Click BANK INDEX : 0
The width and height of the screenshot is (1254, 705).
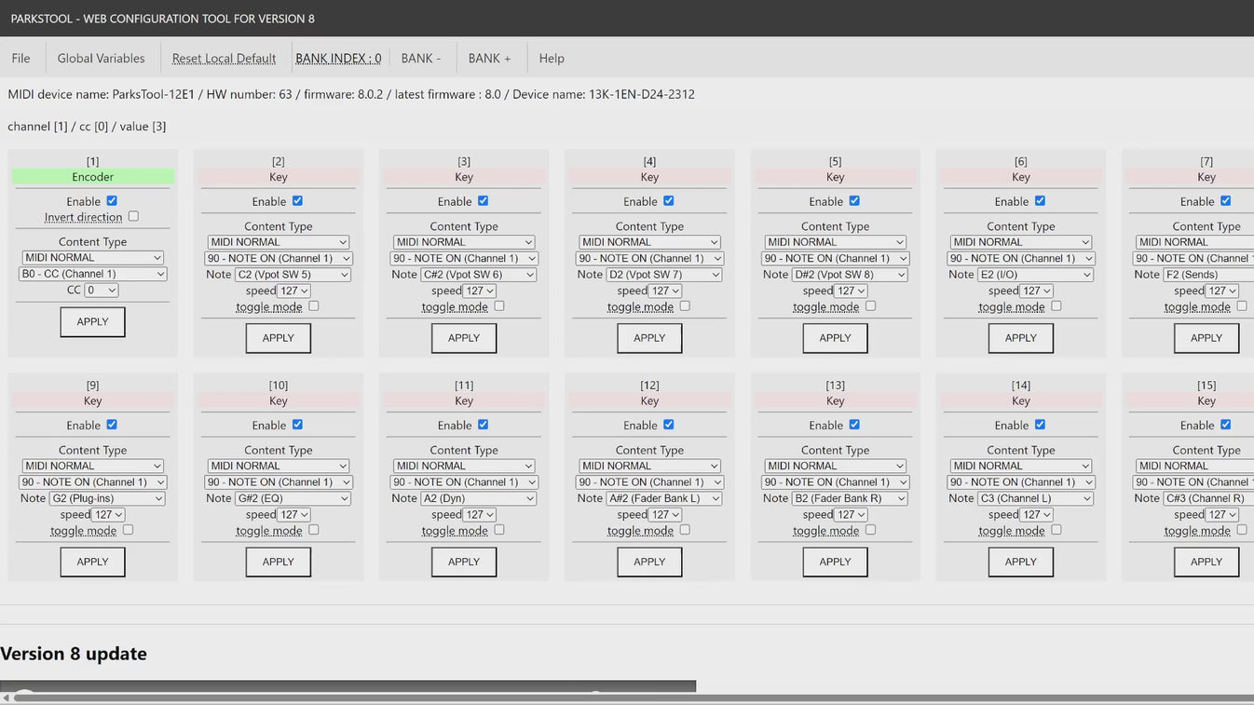click(x=338, y=58)
